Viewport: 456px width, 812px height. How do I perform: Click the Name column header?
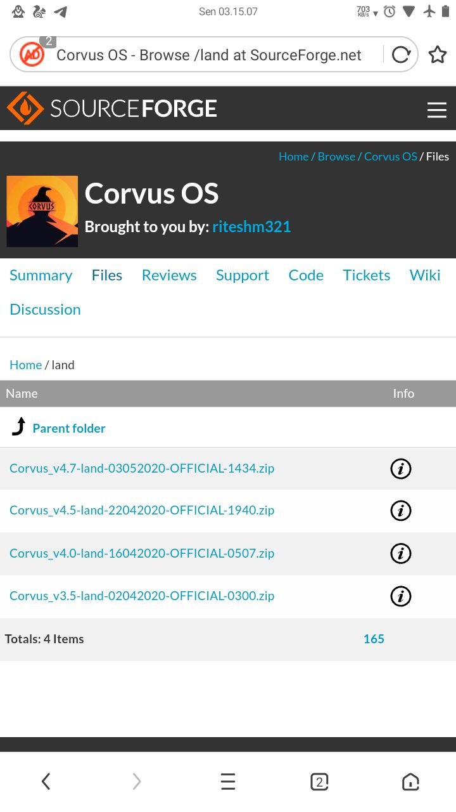pos(22,394)
